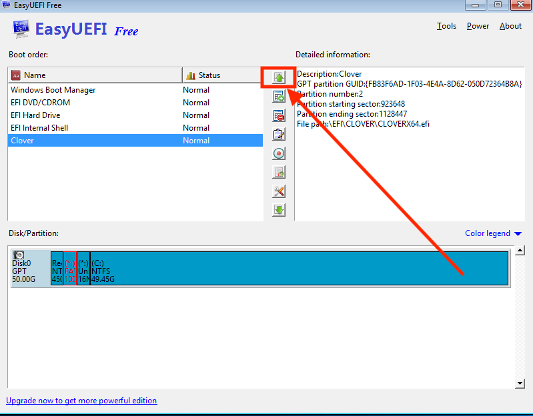Open the Tools menu
The height and width of the screenshot is (416, 533).
446,26
